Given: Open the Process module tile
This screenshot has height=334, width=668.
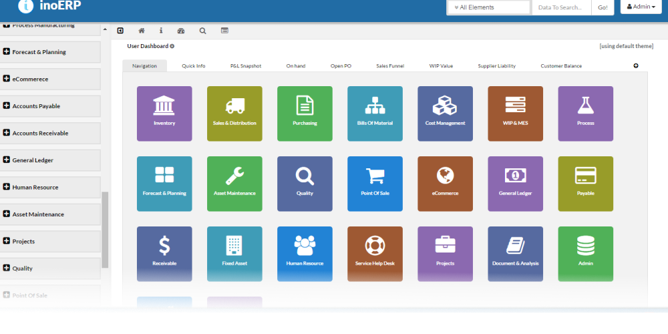Looking at the screenshot, I should click(586, 114).
